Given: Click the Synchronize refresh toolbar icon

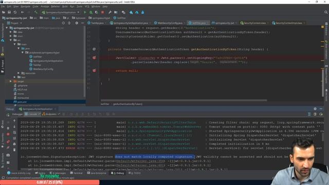Looking at the screenshot, I should (x=15, y=12).
